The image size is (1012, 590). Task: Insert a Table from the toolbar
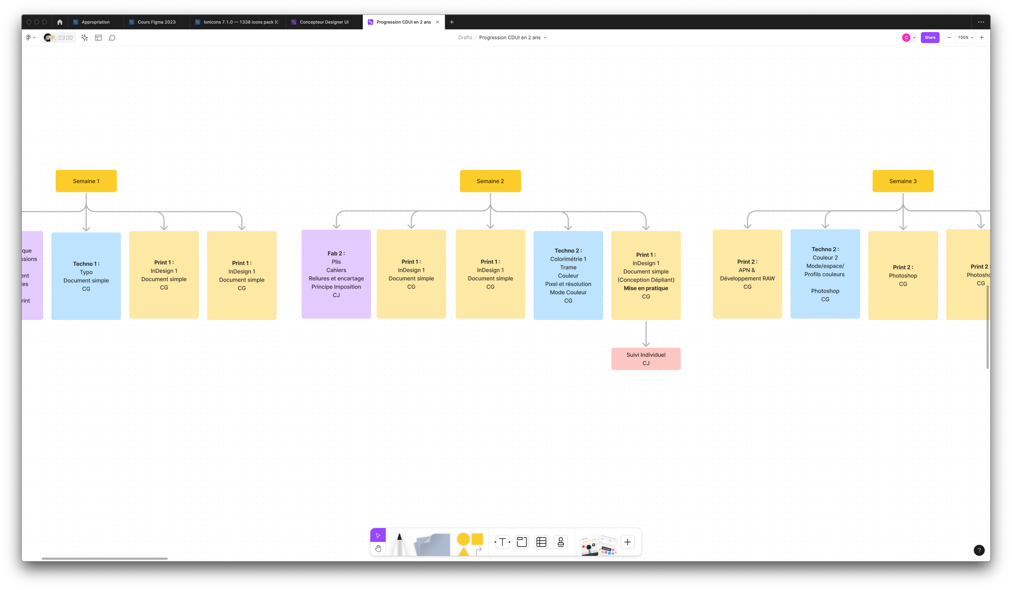541,542
